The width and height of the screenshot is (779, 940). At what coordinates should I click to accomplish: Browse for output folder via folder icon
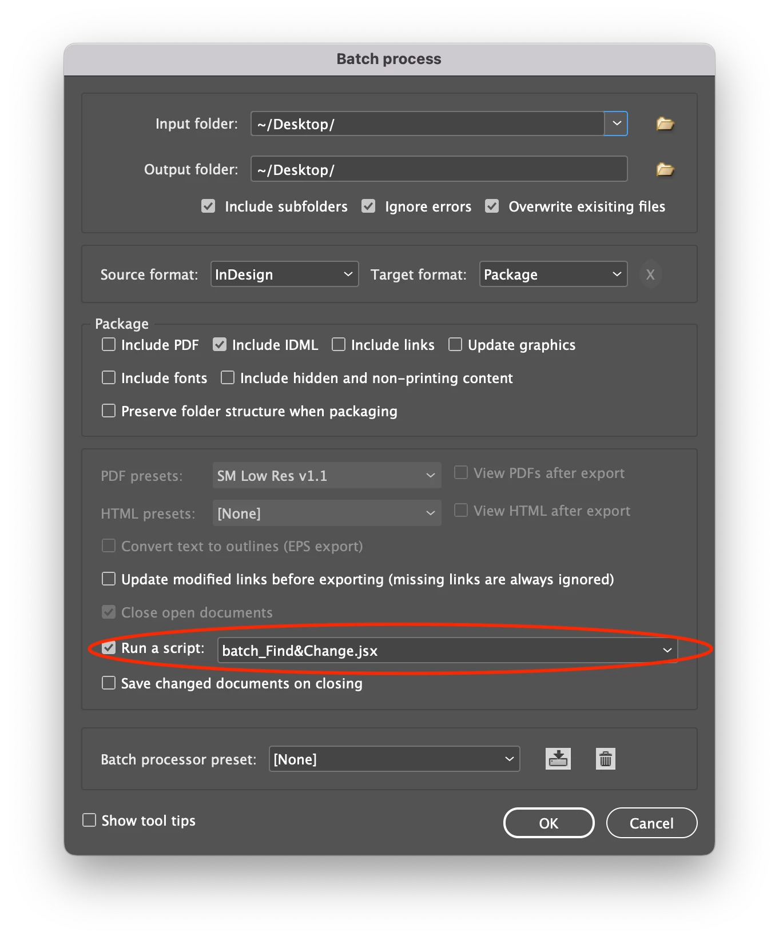[x=665, y=169]
